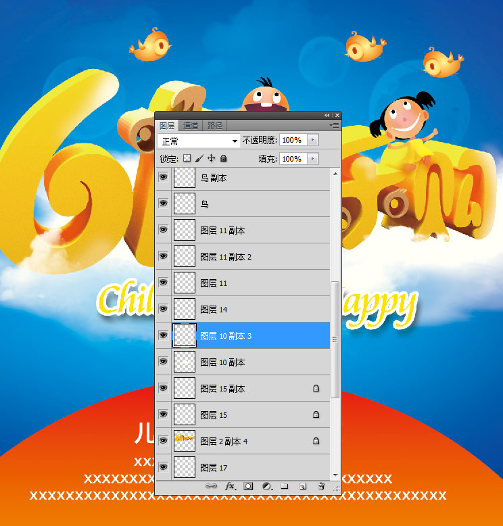Click the 不透明度 100% value field
The width and height of the screenshot is (503, 526).
(x=293, y=140)
